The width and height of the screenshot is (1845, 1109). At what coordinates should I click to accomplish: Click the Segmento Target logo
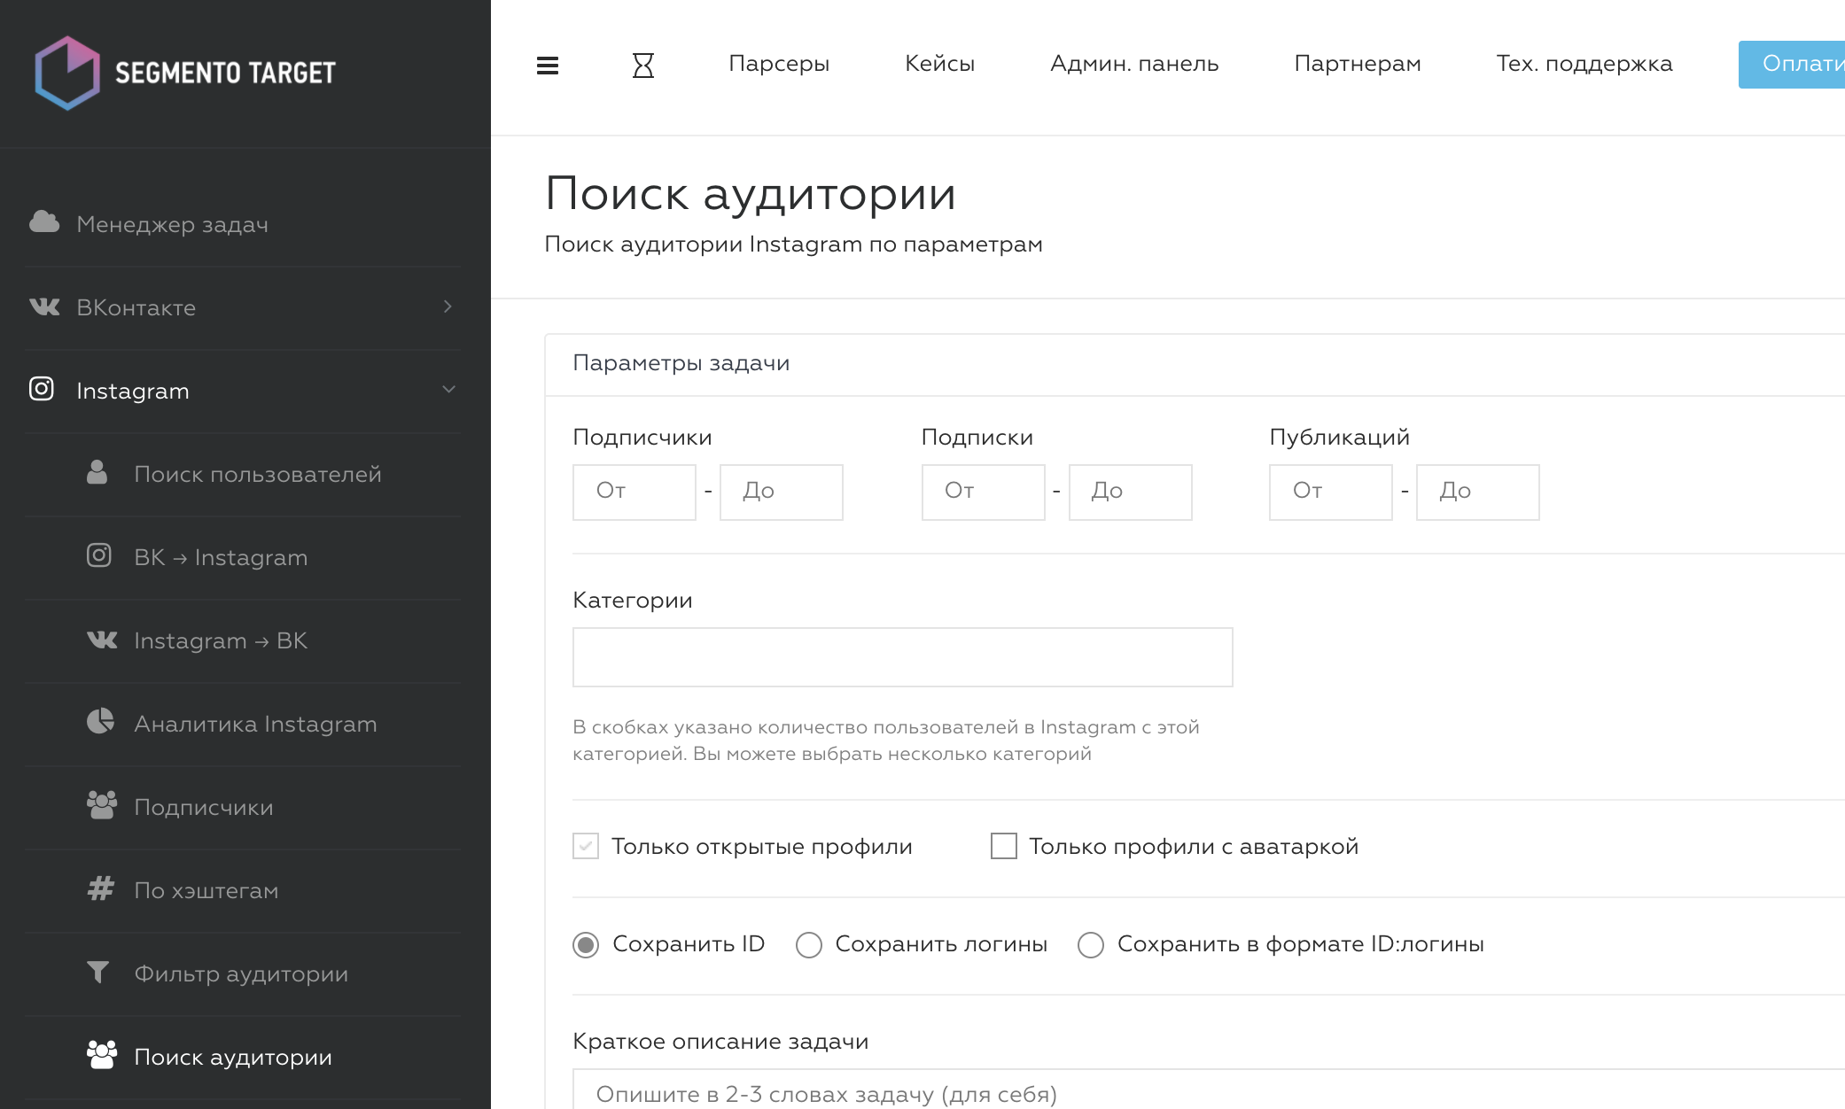tap(185, 73)
